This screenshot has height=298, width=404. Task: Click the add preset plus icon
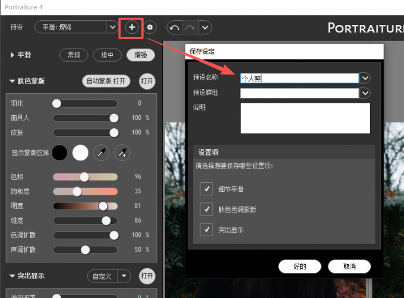[x=132, y=27]
